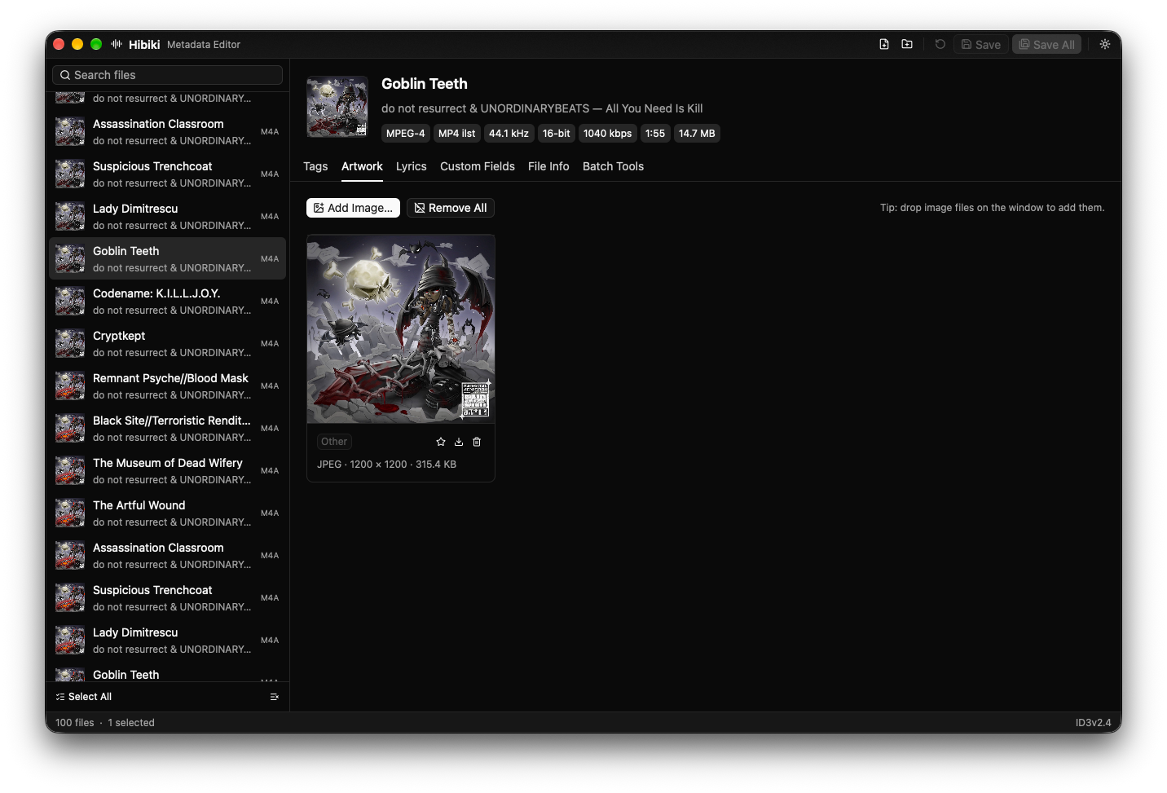Select The Artful Wound track
The height and width of the screenshot is (793, 1167).
[x=168, y=513]
